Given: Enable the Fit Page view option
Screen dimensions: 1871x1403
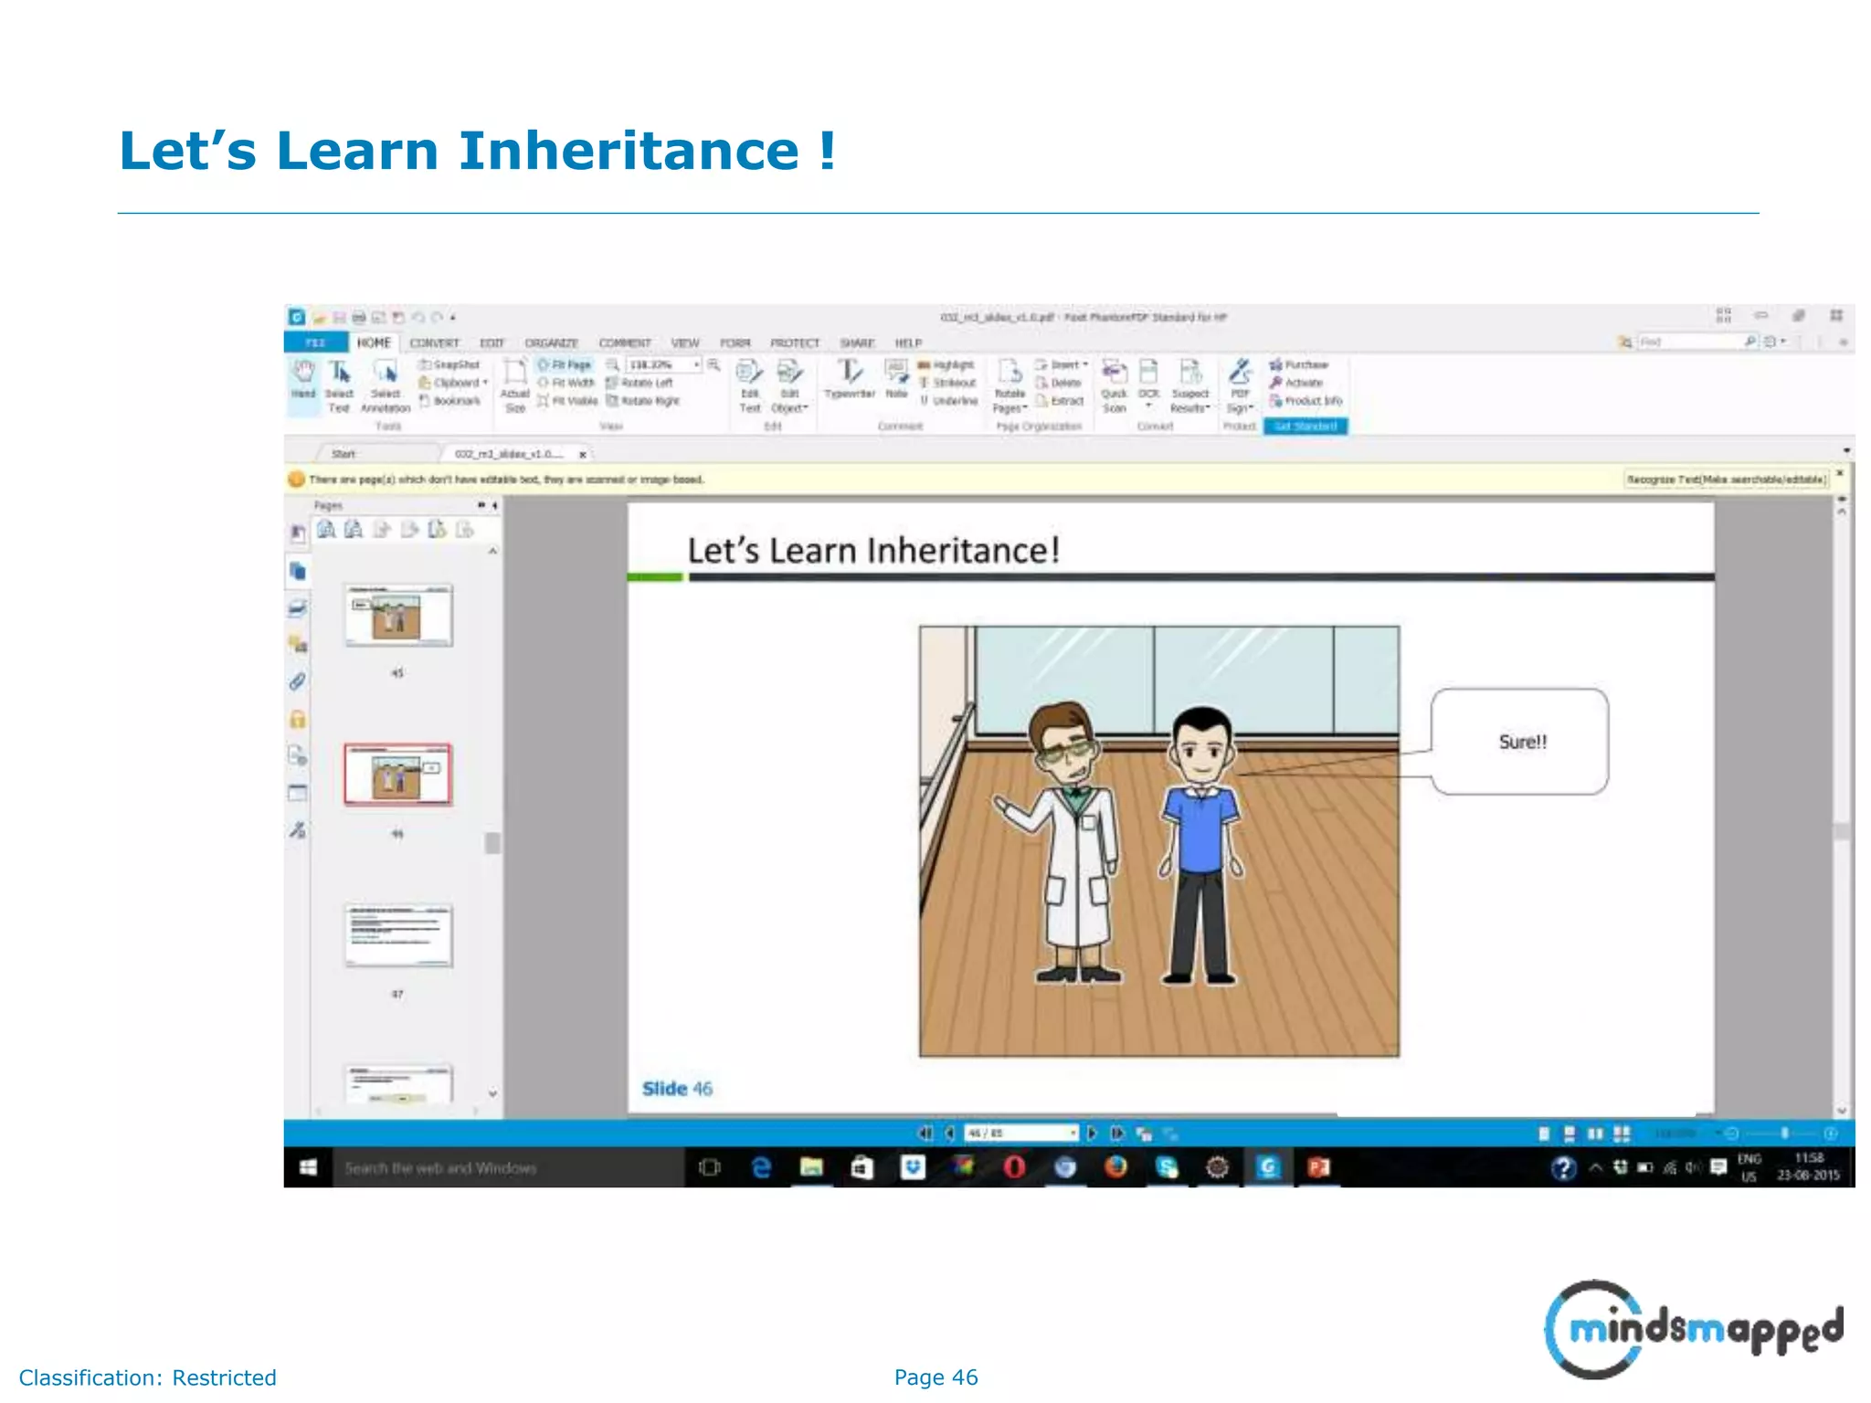Looking at the screenshot, I should pyautogui.click(x=565, y=364).
